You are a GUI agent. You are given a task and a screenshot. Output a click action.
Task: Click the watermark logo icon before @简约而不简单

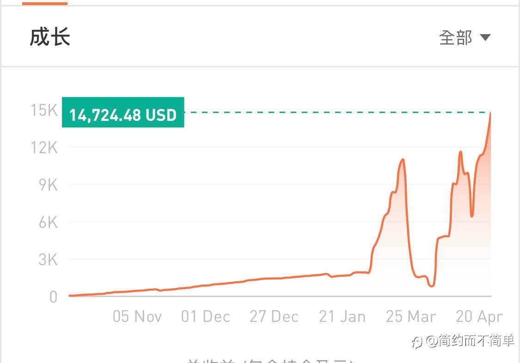(x=417, y=342)
